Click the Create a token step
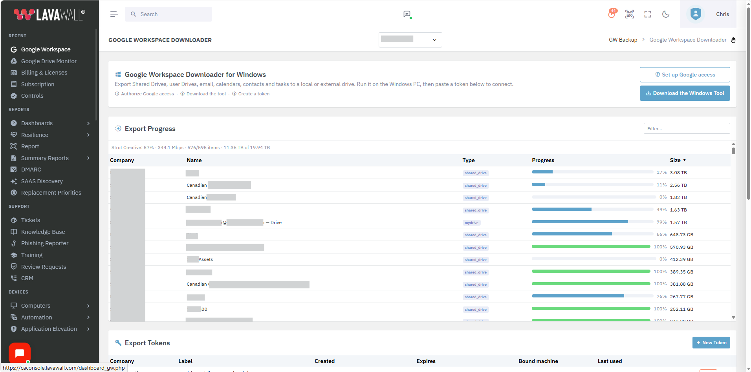This screenshot has height=372, width=751. [x=251, y=94]
